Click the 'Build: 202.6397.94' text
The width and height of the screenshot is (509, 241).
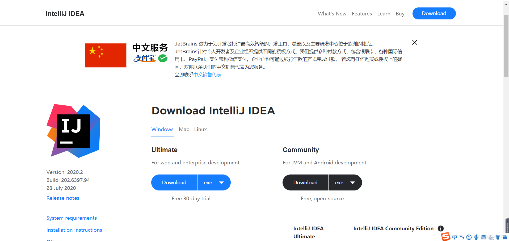pyautogui.click(x=68, y=180)
